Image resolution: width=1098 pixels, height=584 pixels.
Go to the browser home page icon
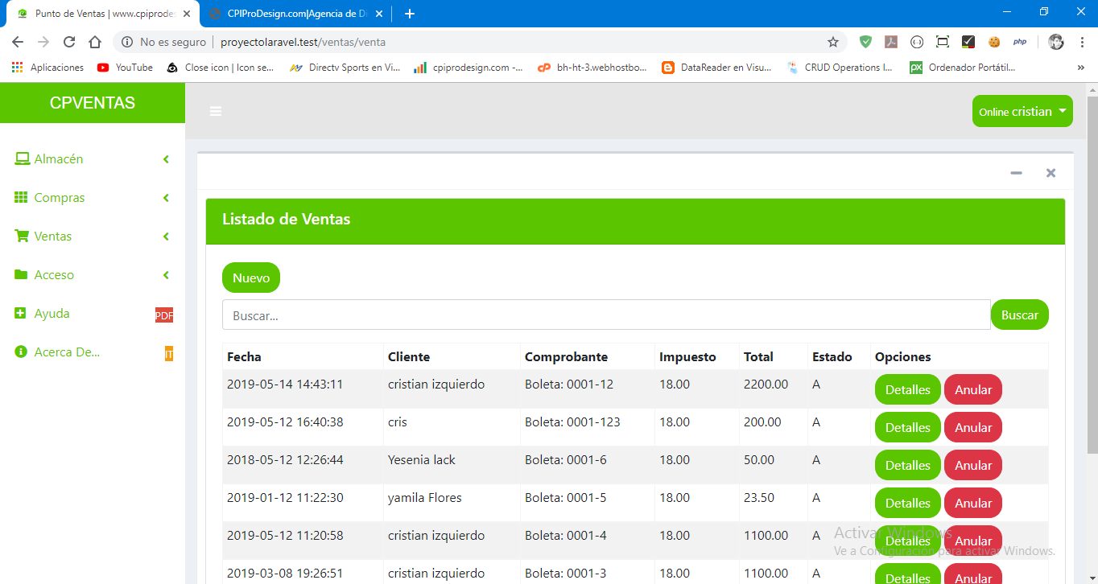tap(95, 42)
